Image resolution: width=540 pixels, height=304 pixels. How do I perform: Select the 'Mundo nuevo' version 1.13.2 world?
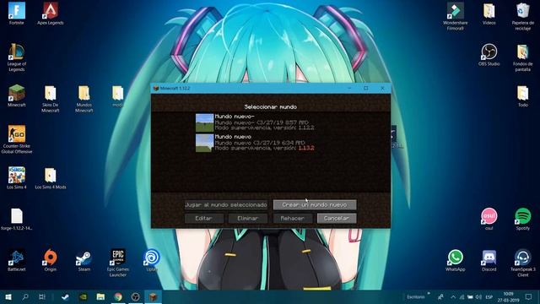[x=271, y=143]
